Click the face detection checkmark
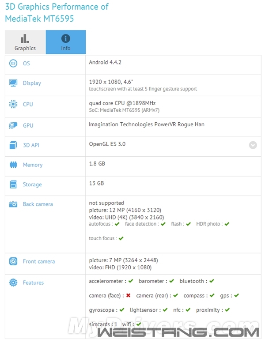This screenshot has height=343, width=265. click(163, 224)
